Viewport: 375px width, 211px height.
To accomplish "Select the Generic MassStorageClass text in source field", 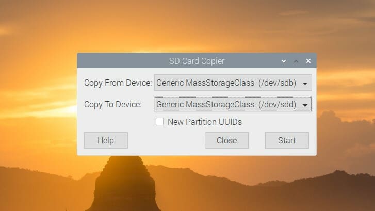I will click(x=205, y=83).
